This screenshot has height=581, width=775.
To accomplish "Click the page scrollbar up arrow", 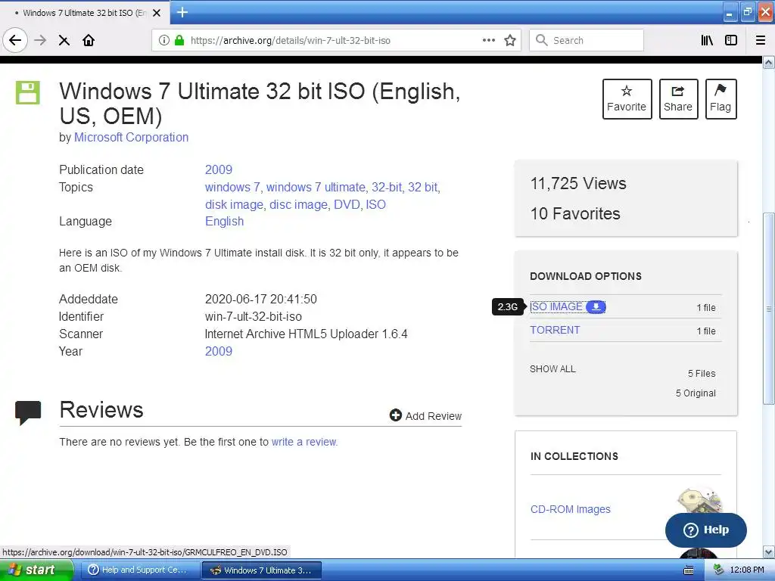I will click(769, 62).
